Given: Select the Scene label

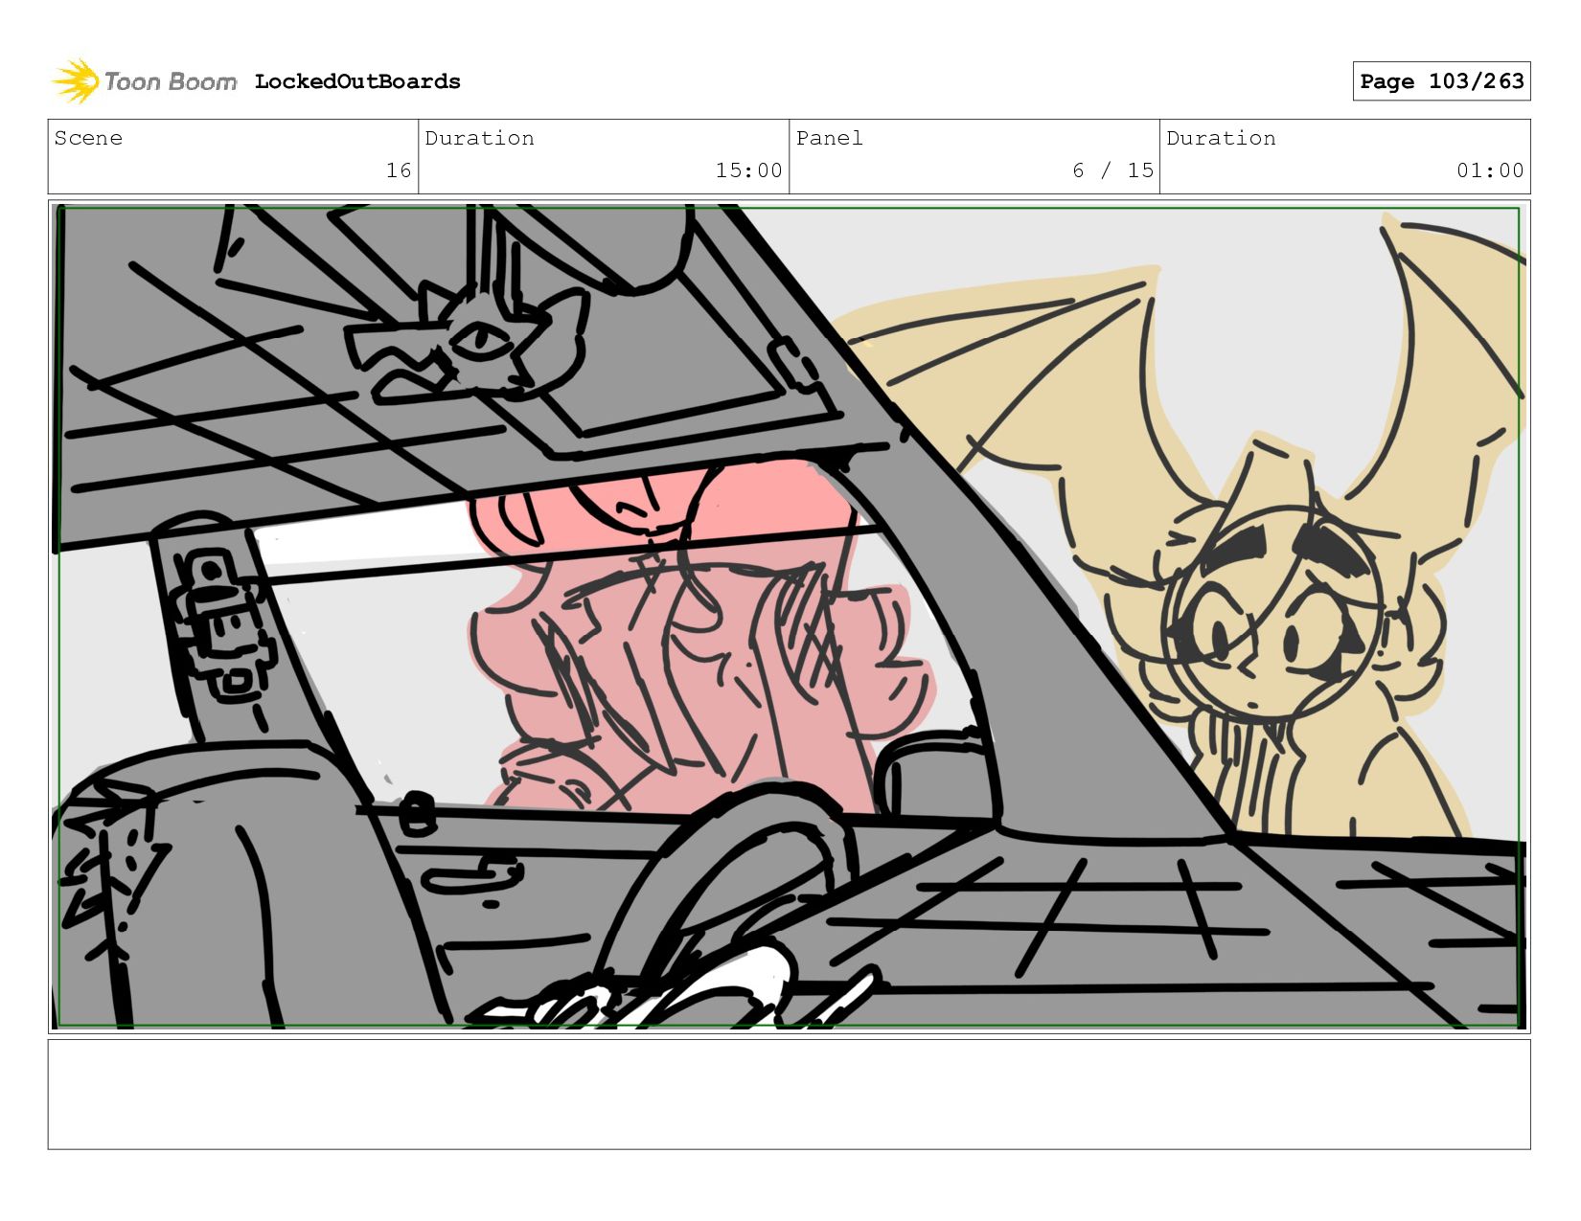Looking at the screenshot, I should point(88,138).
